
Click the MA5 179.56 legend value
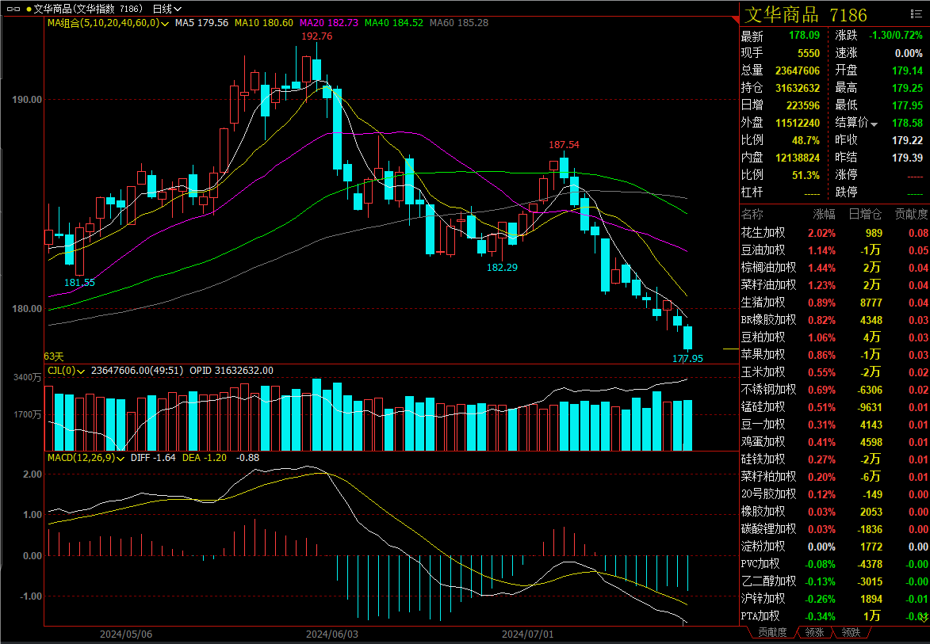click(201, 23)
